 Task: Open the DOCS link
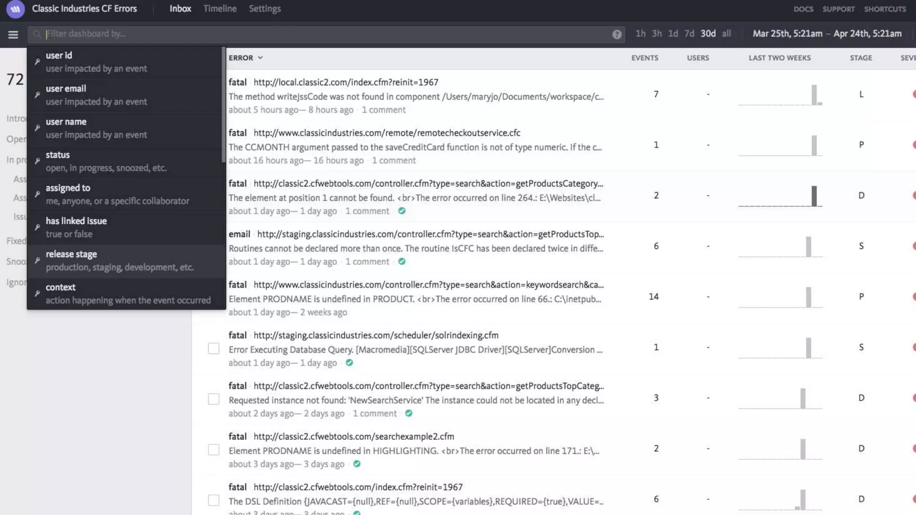[x=803, y=9]
